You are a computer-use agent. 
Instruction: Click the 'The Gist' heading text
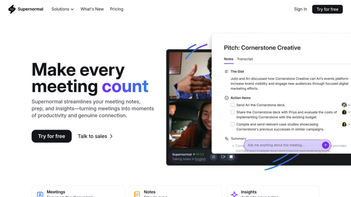click(x=237, y=71)
